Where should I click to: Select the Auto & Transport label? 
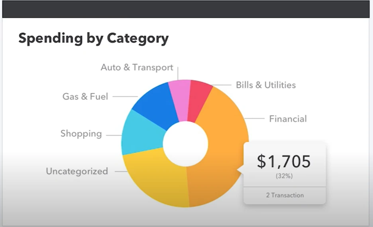137,67
